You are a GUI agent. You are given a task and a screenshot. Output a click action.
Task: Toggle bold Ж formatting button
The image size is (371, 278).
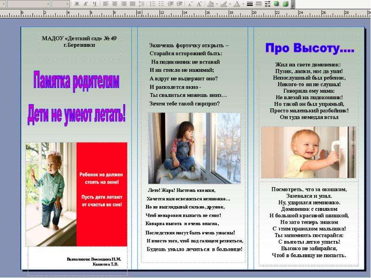point(77,4)
